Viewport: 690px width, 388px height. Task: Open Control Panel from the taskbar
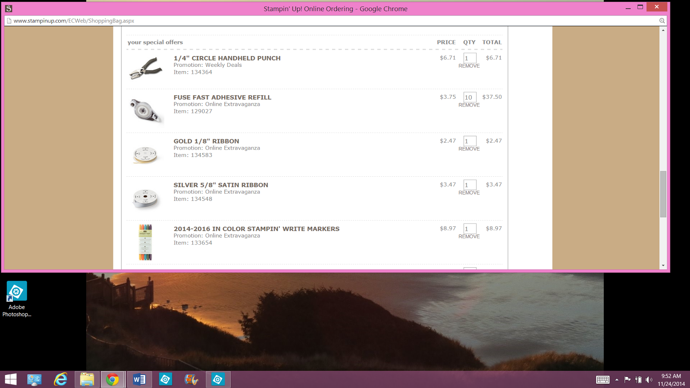[34, 379]
